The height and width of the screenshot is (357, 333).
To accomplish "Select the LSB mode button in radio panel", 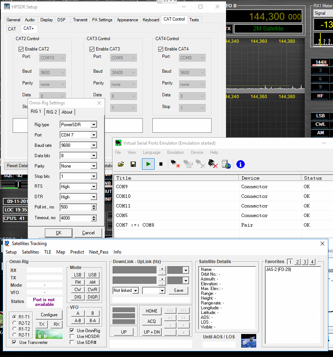I will tap(321, 116).
